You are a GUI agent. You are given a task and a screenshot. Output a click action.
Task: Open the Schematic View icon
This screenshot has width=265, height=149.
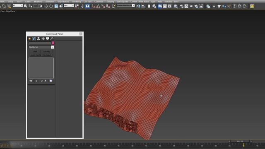coord(170,6)
